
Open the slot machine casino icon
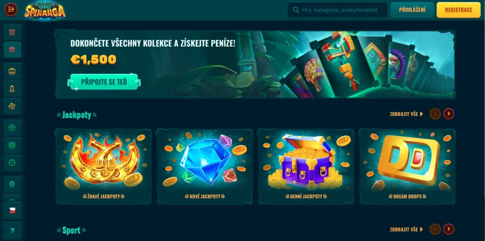coord(12,71)
